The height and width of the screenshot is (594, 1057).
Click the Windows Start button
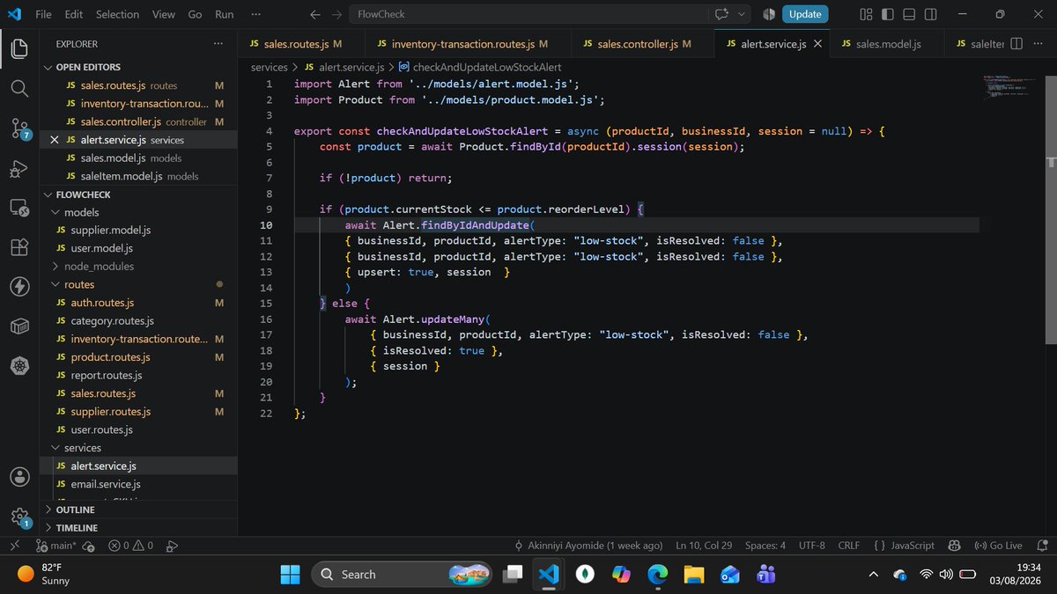tap(290, 575)
